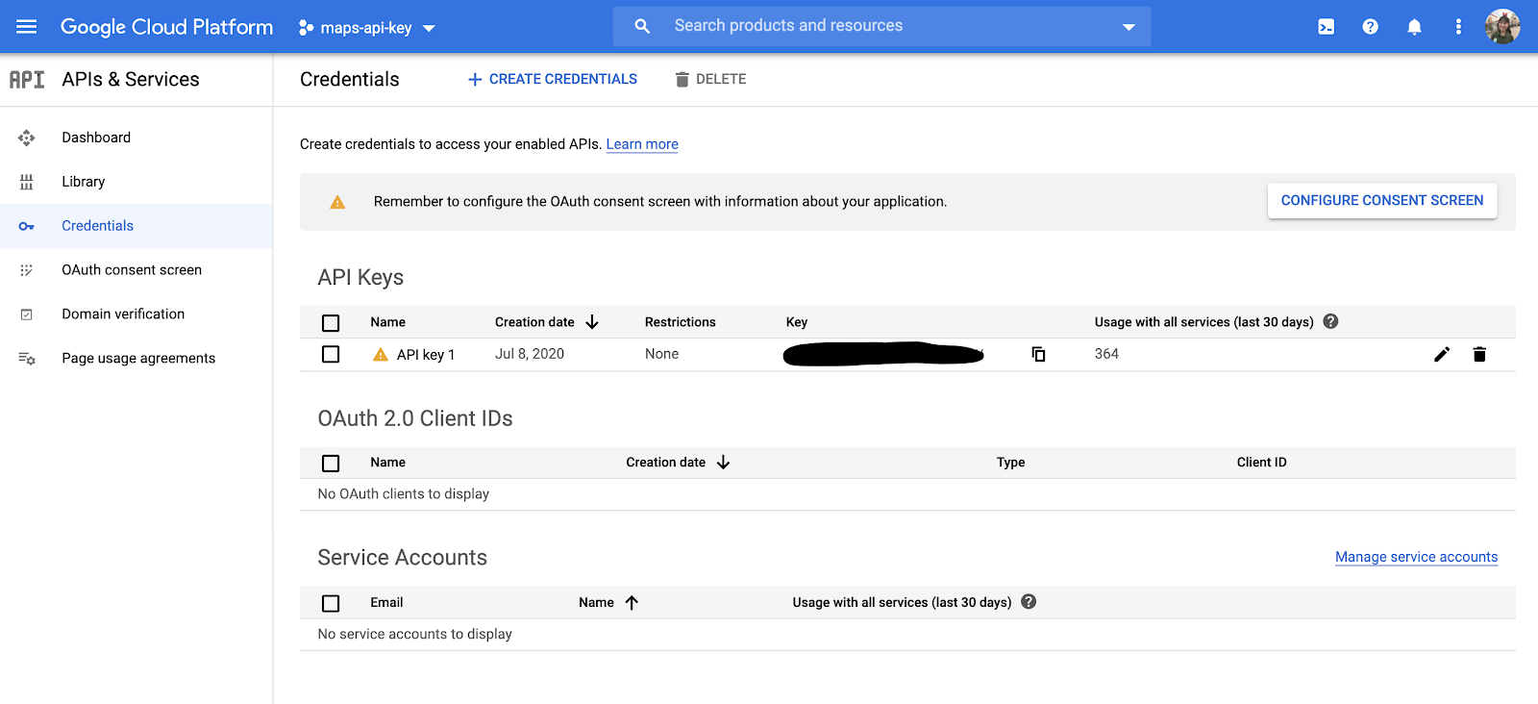This screenshot has height=704, width=1538.
Task: Click warning icon next to API key 1
Action: [x=381, y=355]
